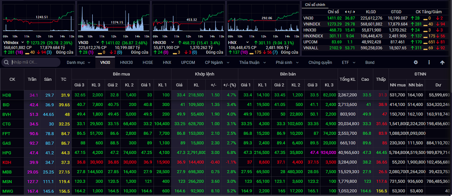Image resolution: width=452 pixels, height=196 pixels.
Task: Open the settings gear icon
Action: point(416,62)
